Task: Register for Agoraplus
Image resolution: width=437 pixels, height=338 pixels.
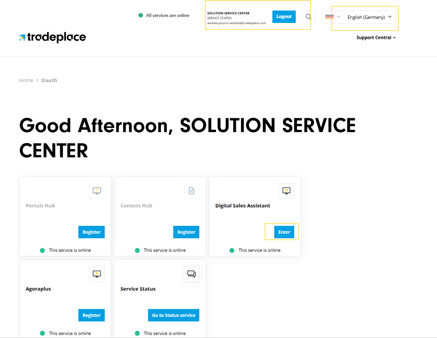Action: [92, 315]
